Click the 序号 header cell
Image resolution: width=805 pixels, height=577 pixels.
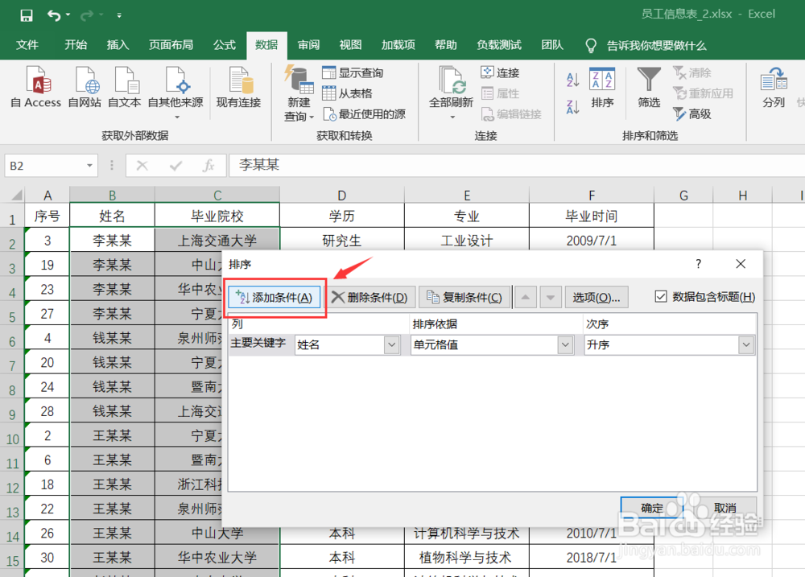tap(47, 216)
